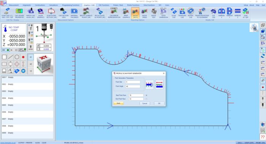Screen dimensions: 266x144
Task: Click the Mirror Y icon
Action: pos(230,13)
